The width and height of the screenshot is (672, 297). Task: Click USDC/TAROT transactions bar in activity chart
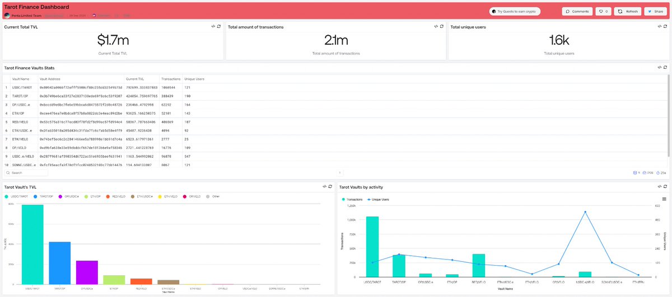(x=372, y=247)
